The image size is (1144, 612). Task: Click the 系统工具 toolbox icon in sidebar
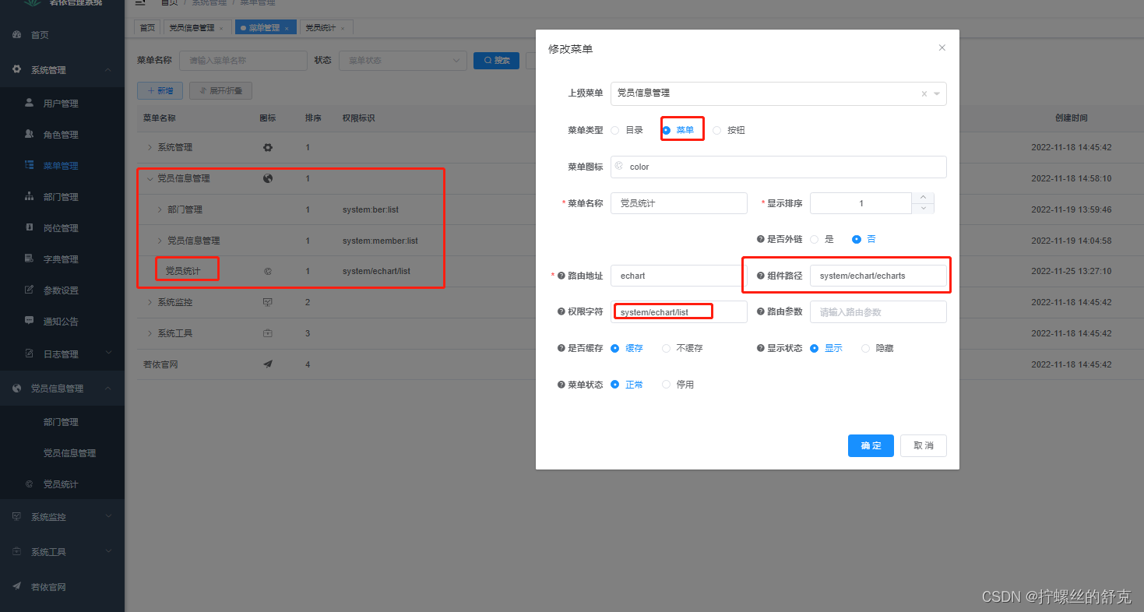(17, 551)
